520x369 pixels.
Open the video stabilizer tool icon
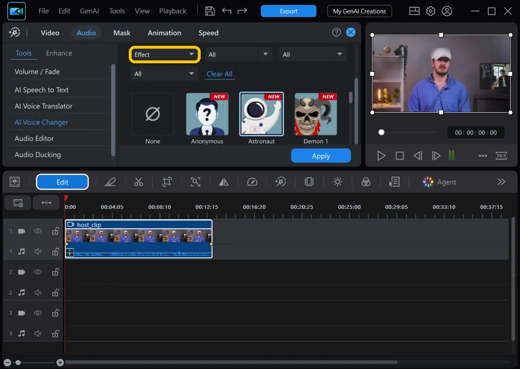click(309, 182)
